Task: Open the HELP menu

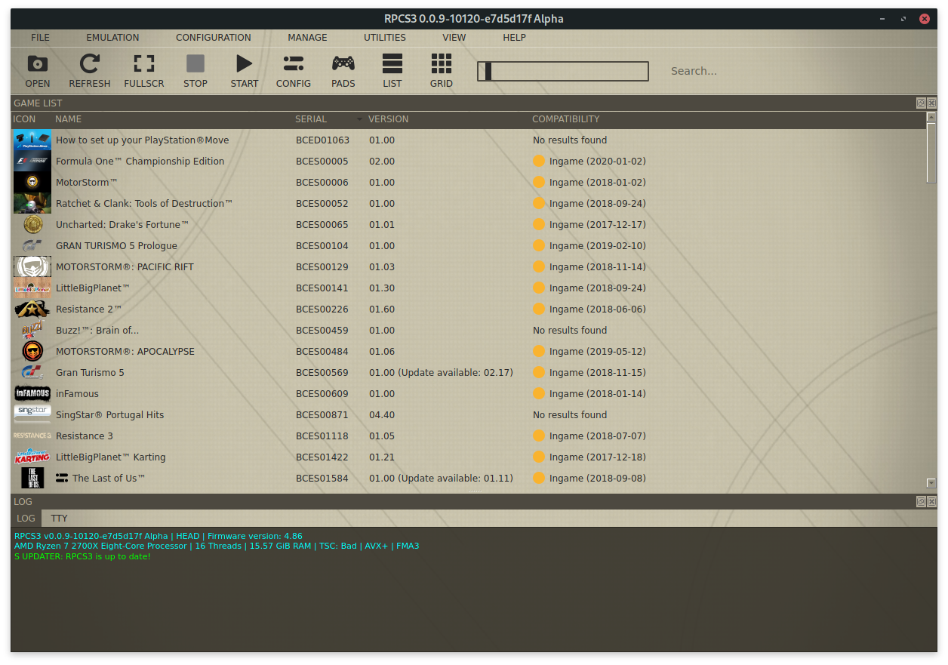Action: click(514, 38)
